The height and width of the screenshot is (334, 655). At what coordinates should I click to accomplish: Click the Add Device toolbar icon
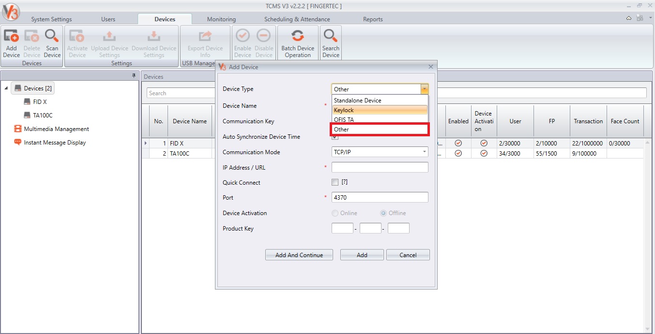coord(12,43)
